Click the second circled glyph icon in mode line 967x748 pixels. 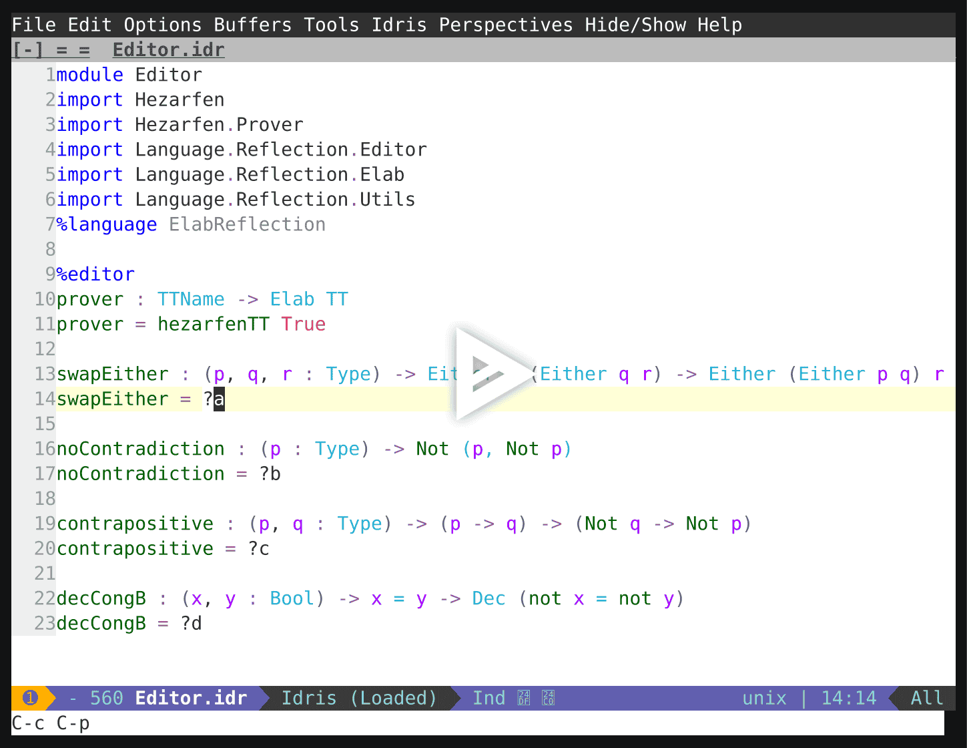[548, 698]
